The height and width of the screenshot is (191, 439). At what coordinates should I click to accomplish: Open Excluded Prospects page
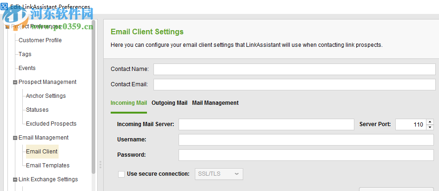pyautogui.click(x=51, y=124)
